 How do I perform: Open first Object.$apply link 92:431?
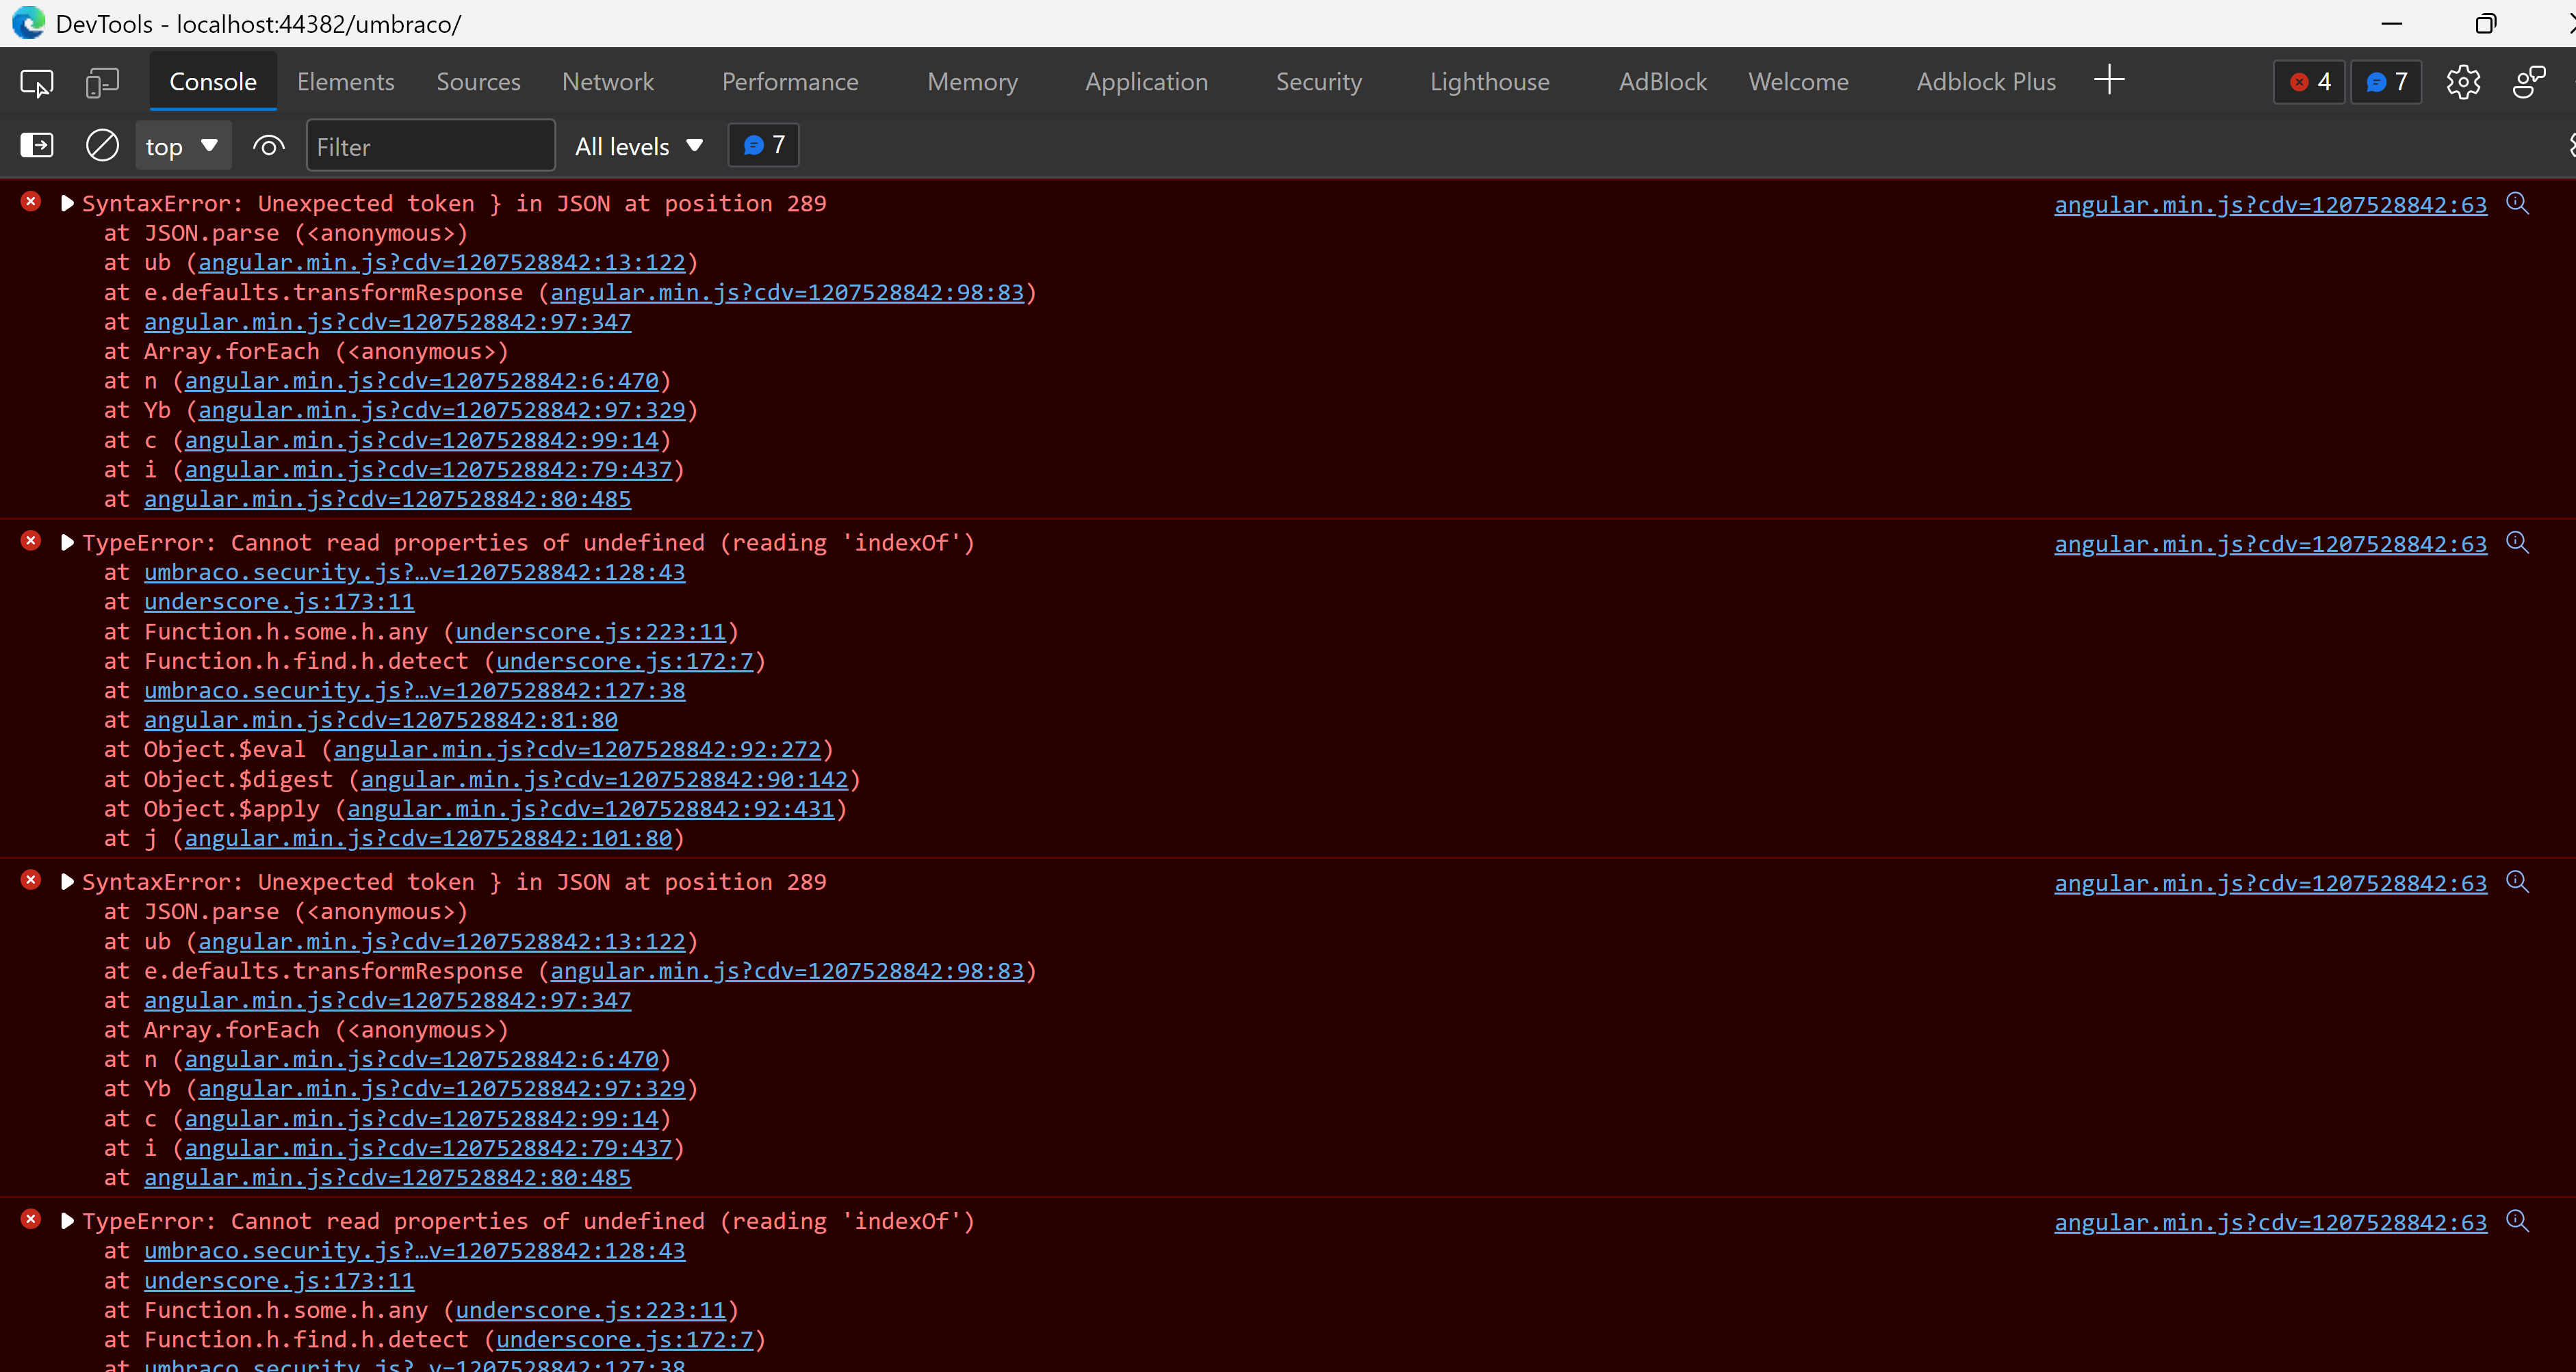591,808
